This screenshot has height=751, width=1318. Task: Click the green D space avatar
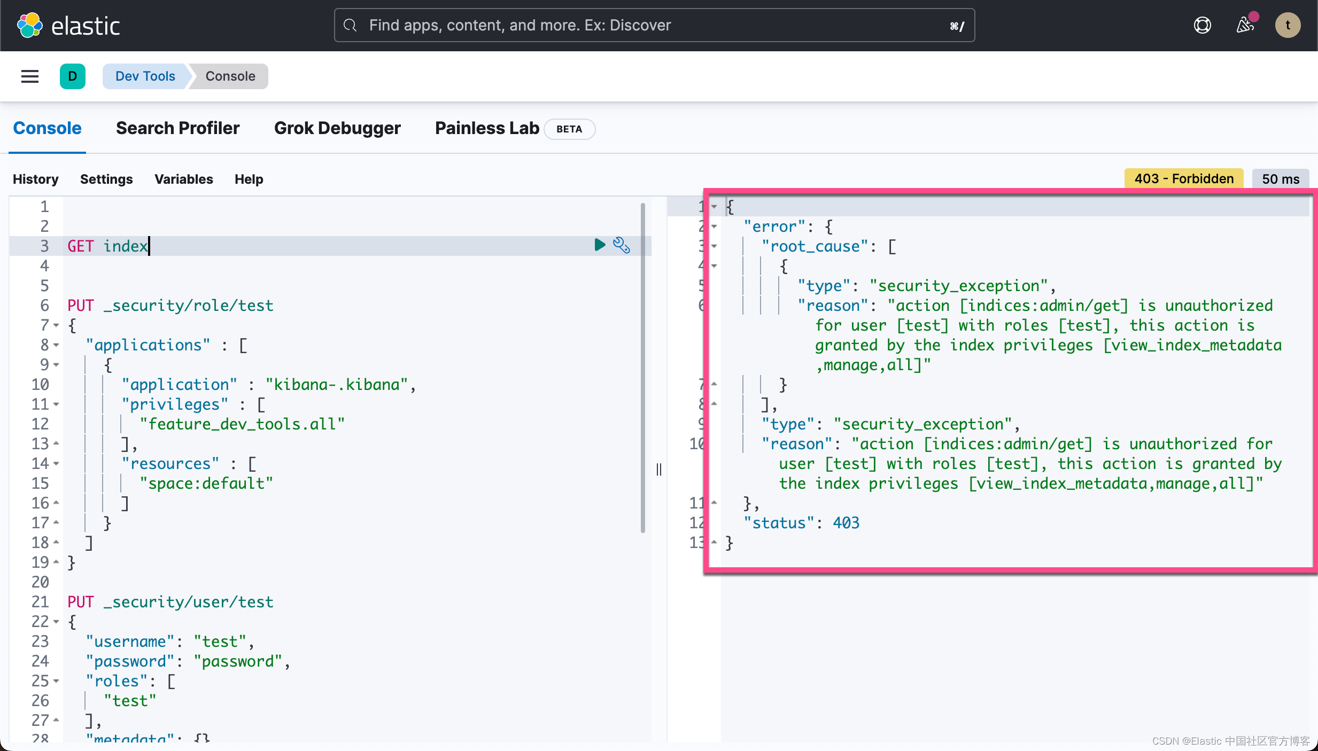point(73,76)
